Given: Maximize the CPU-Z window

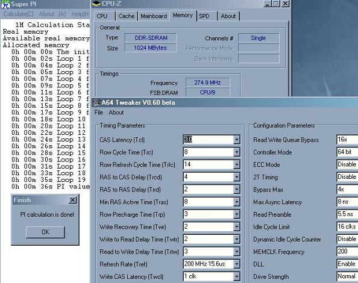Looking at the screenshot, I should 276,4.
